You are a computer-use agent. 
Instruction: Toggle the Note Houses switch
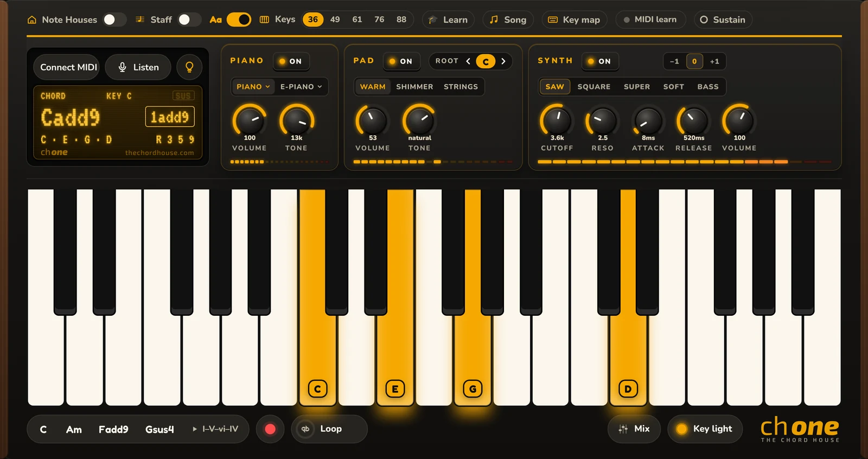pos(114,20)
